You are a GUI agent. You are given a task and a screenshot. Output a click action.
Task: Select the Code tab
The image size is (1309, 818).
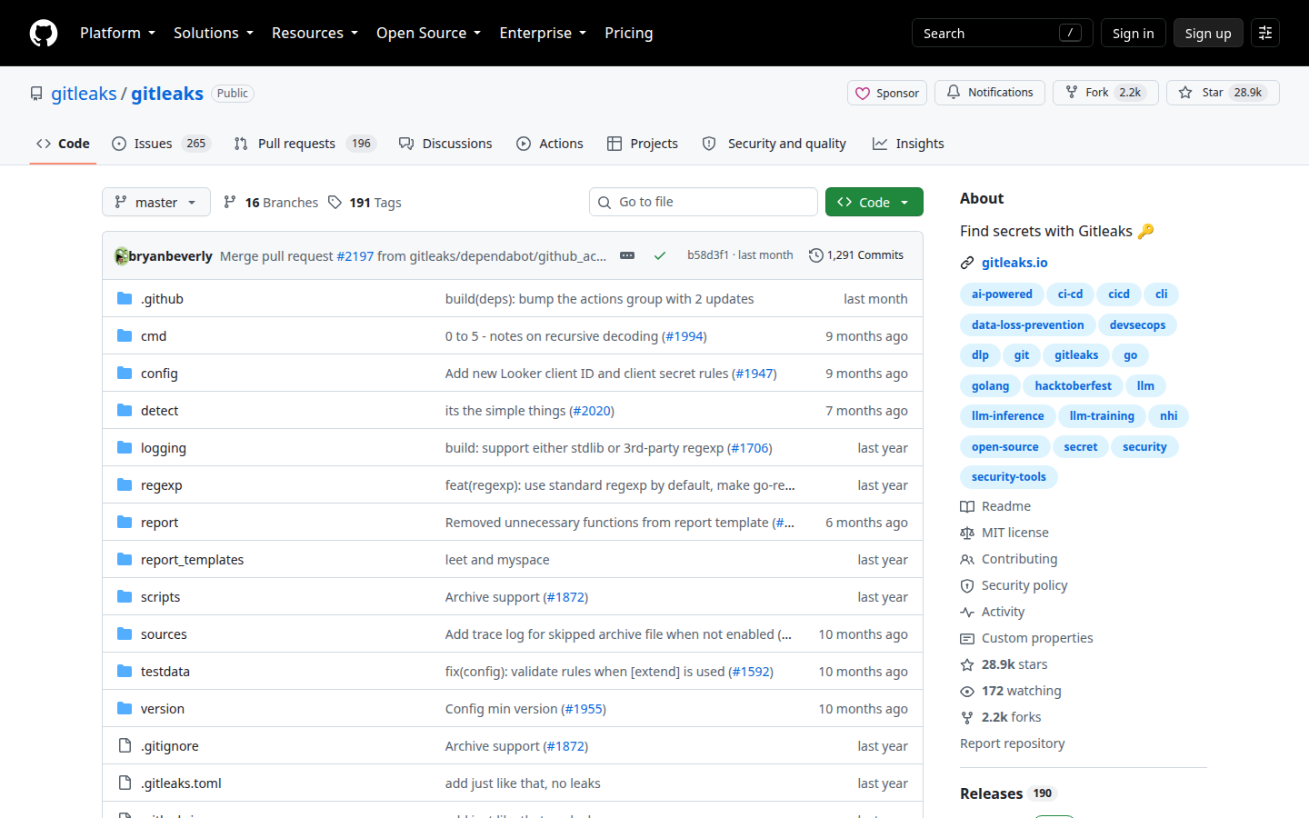coord(63,144)
